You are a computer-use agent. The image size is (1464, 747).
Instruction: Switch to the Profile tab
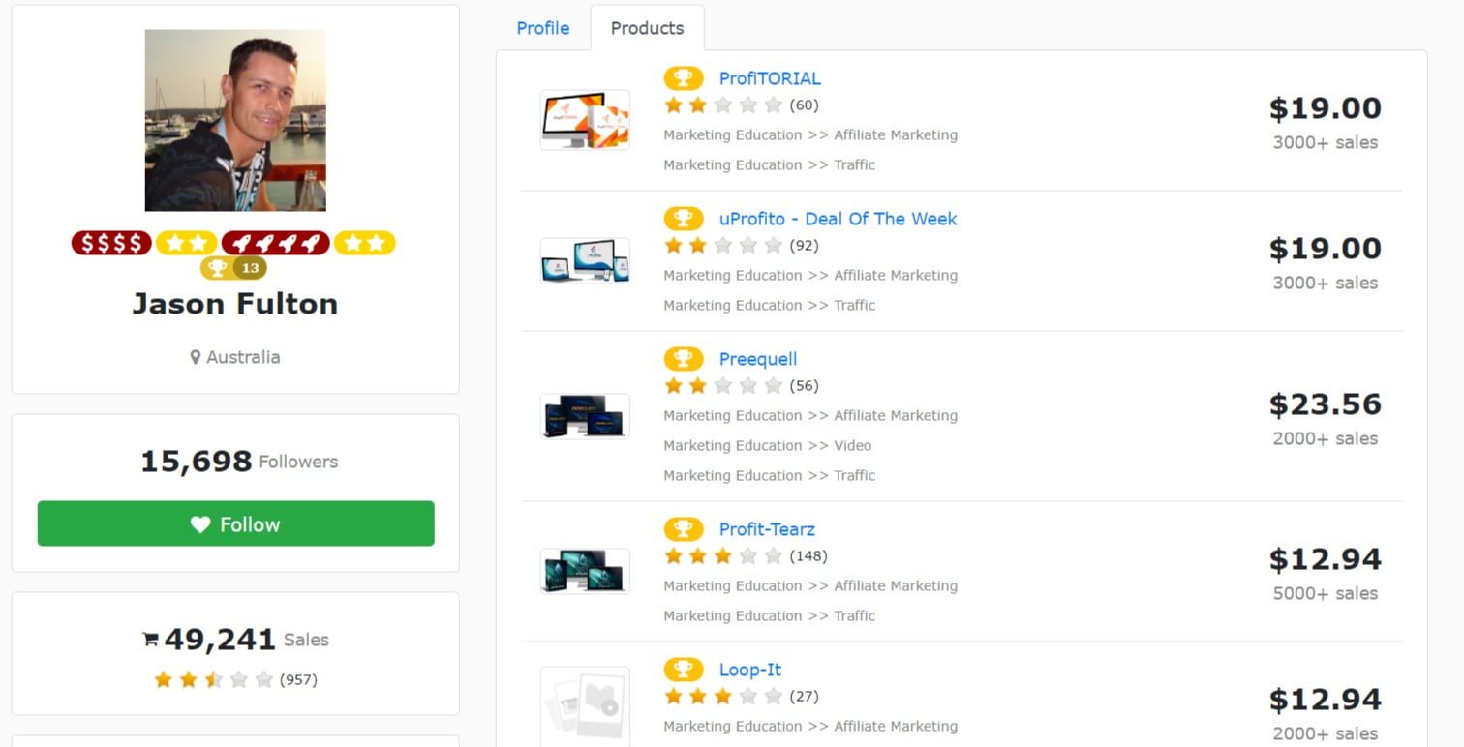(x=543, y=28)
